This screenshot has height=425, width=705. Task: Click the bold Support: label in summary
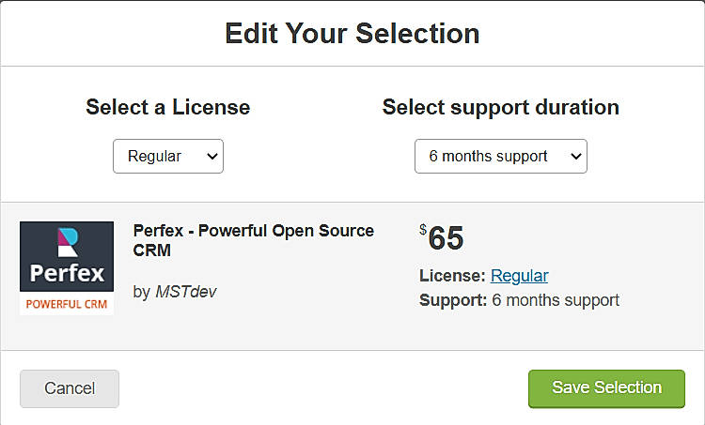(x=453, y=300)
